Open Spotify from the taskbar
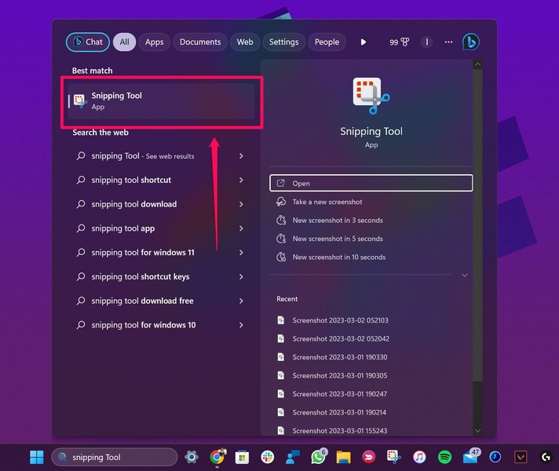The image size is (559, 471). click(x=444, y=457)
